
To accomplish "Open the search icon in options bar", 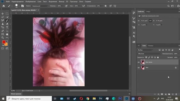I will coord(168,6).
